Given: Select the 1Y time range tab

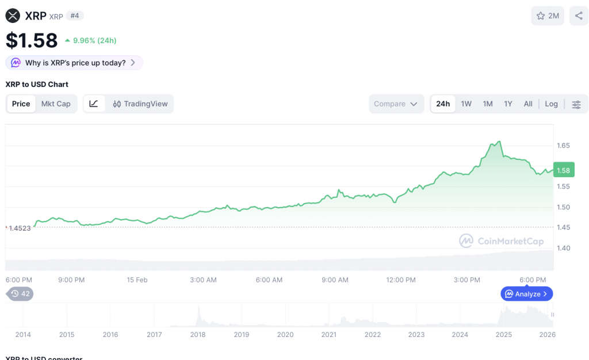Looking at the screenshot, I should (x=508, y=104).
